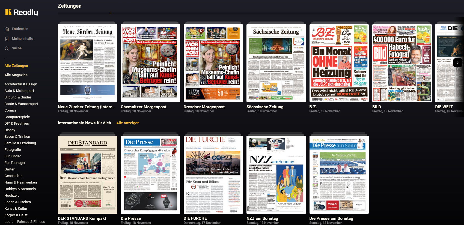Click the Internationale News für dich heading
Image resolution: width=464 pixels, height=225 pixels.
point(84,123)
